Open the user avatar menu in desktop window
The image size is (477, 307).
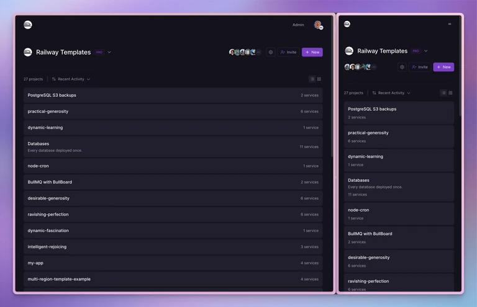tap(318, 25)
